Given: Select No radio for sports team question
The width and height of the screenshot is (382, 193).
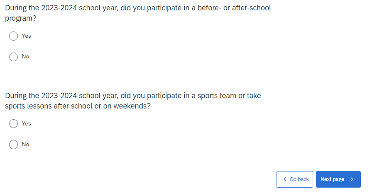Looking at the screenshot, I should point(13,145).
